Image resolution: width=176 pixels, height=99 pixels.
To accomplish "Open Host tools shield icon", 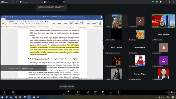I will tap(103, 92).
